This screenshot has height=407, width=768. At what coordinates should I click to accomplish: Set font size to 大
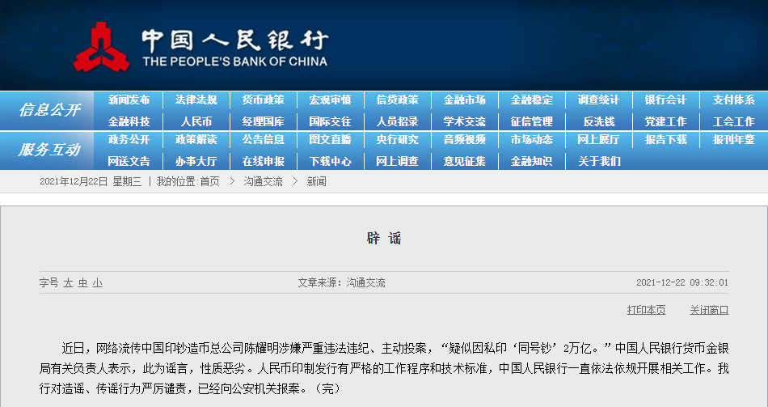click(x=68, y=283)
